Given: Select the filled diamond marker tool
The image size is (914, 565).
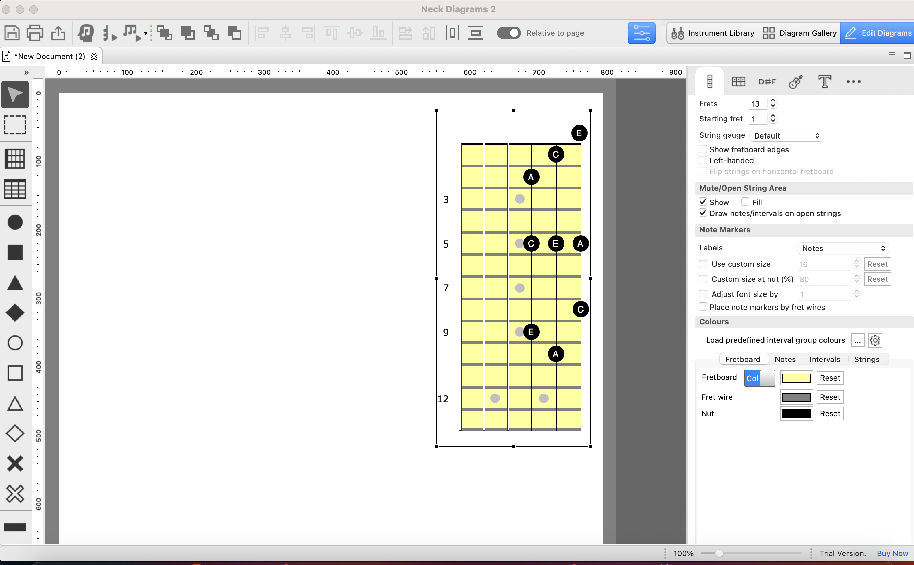Looking at the screenshot, I should pyautogui.click(x=15, y=313).
